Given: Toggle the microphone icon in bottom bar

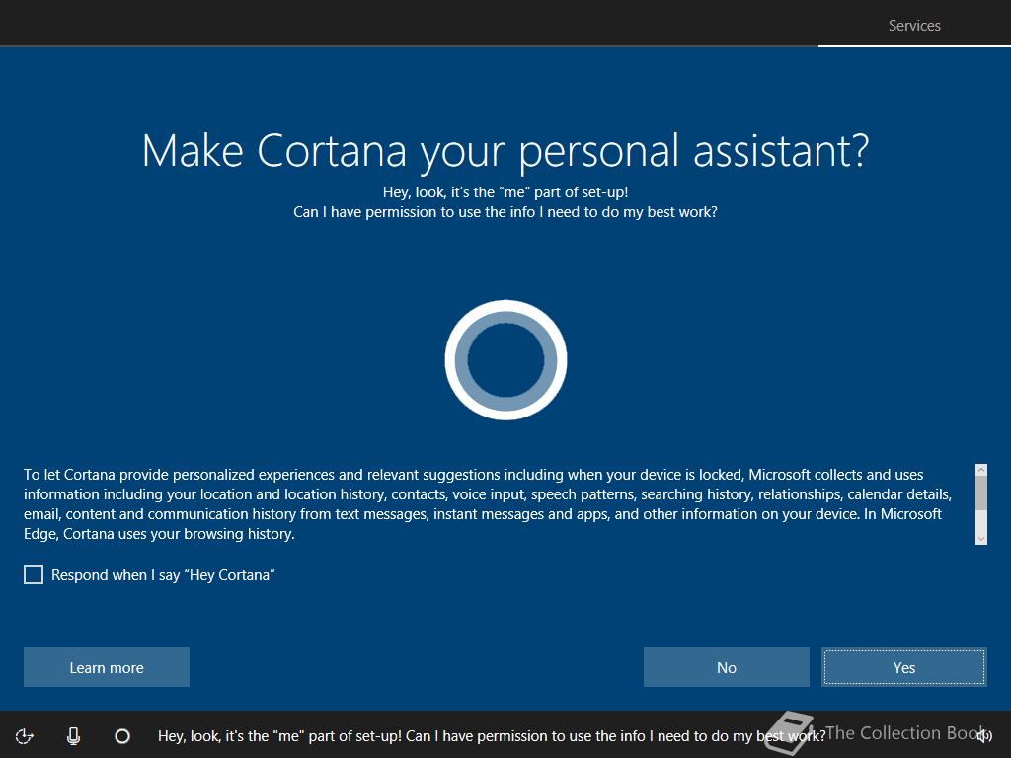Looking at the screenshot, I should [x=73, y=735].
